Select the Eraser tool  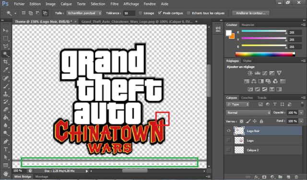tap(6, 110)
